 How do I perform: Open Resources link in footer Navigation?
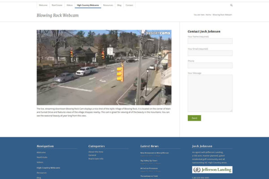(42, 173)
